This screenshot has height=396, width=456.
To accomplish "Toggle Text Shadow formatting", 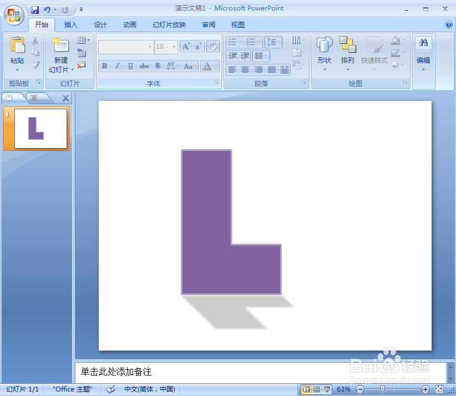I will (158, 66).
